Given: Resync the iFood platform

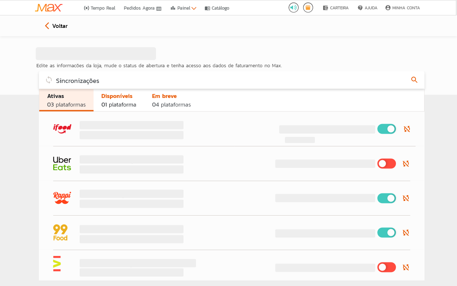Looking at the screenshot, I should coord(407,129).
